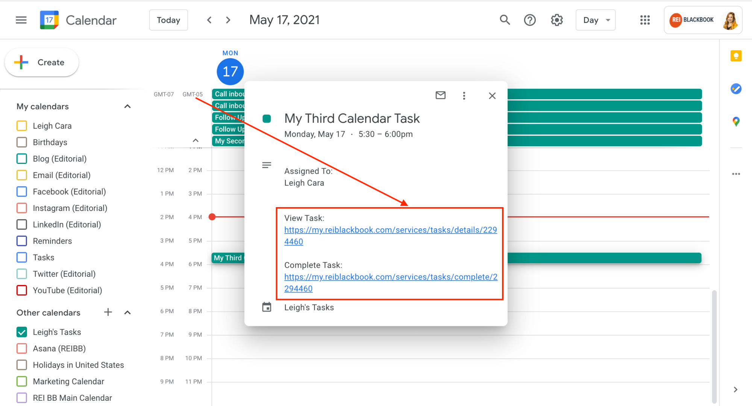The height and width of the screenshot is (406, 752).
Task: Open the Settings gear menu
Action: 557,20
